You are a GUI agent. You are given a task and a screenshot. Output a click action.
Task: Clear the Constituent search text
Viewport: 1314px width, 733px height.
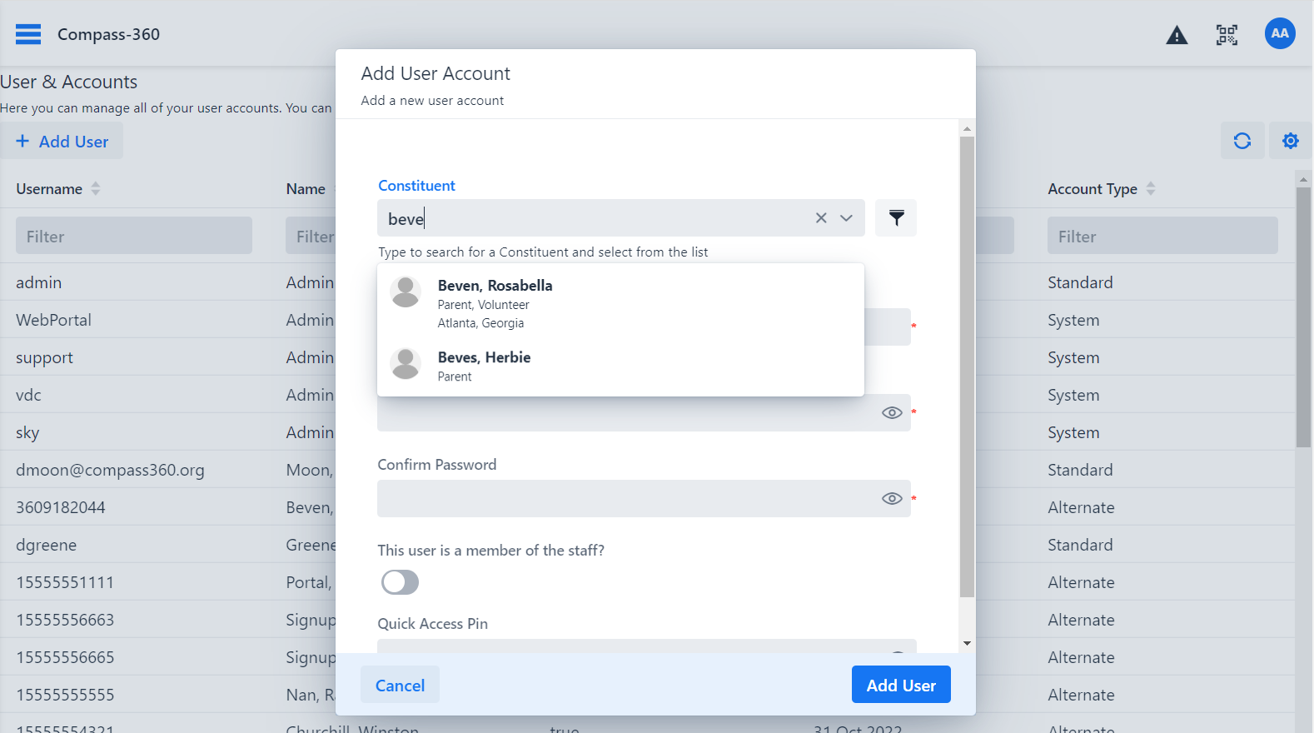tap(821, 218)
